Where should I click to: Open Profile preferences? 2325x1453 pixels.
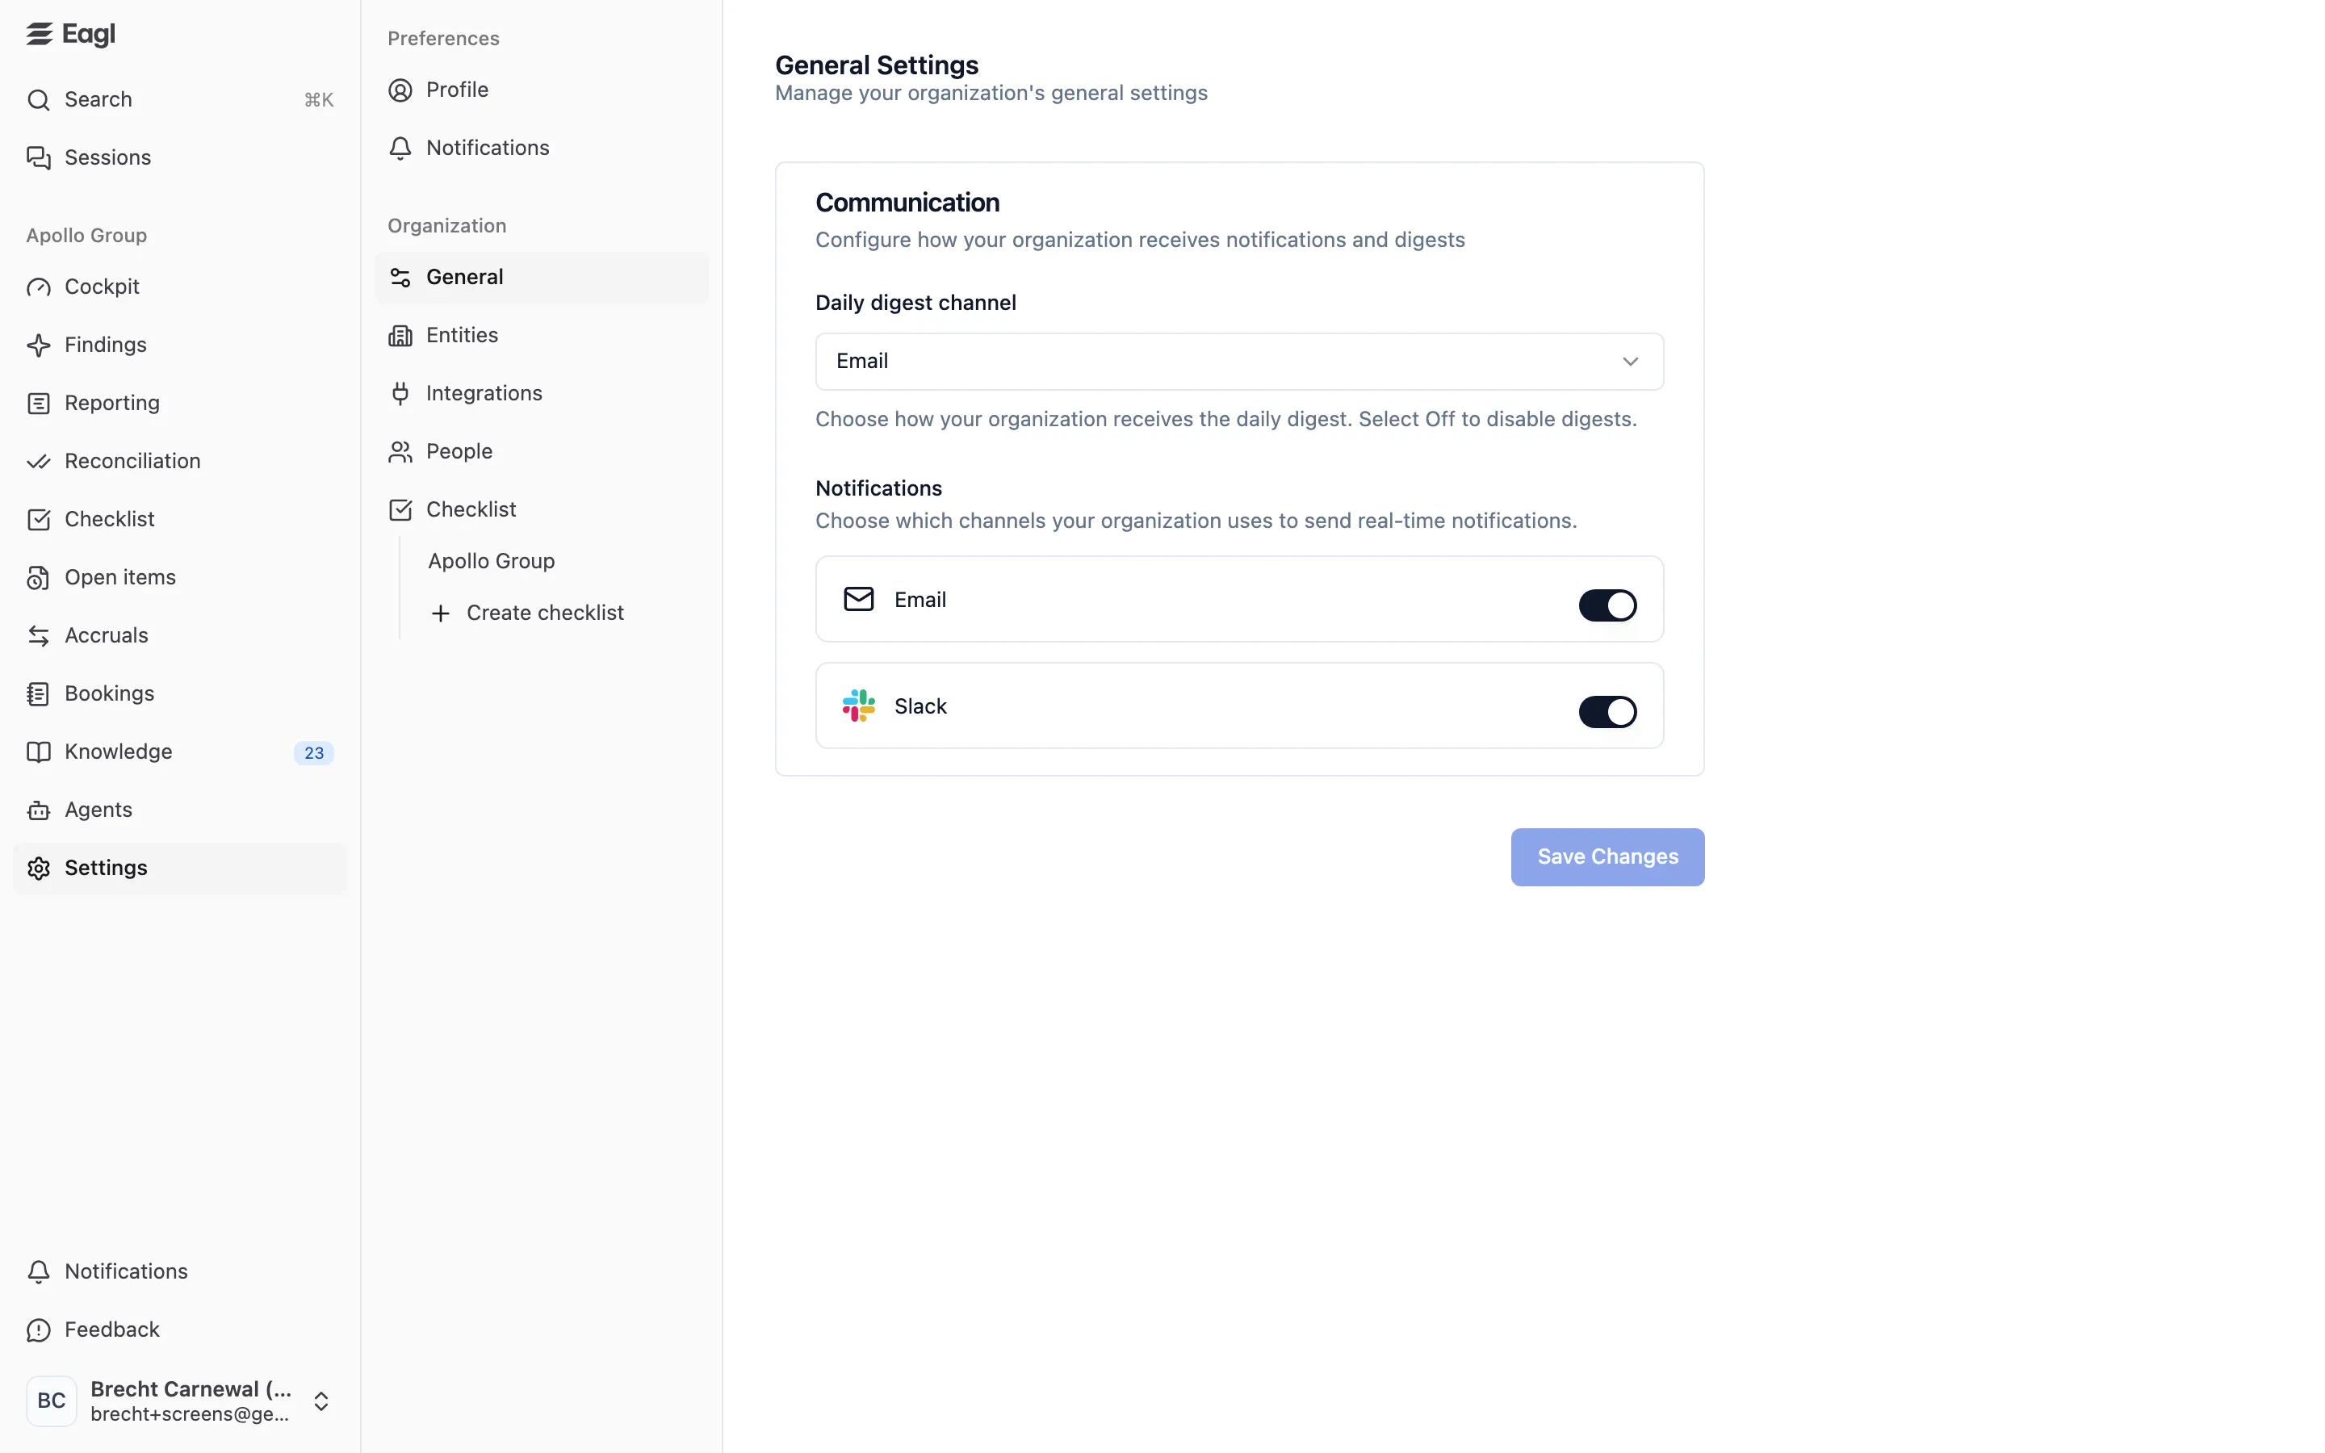[542, 90]
